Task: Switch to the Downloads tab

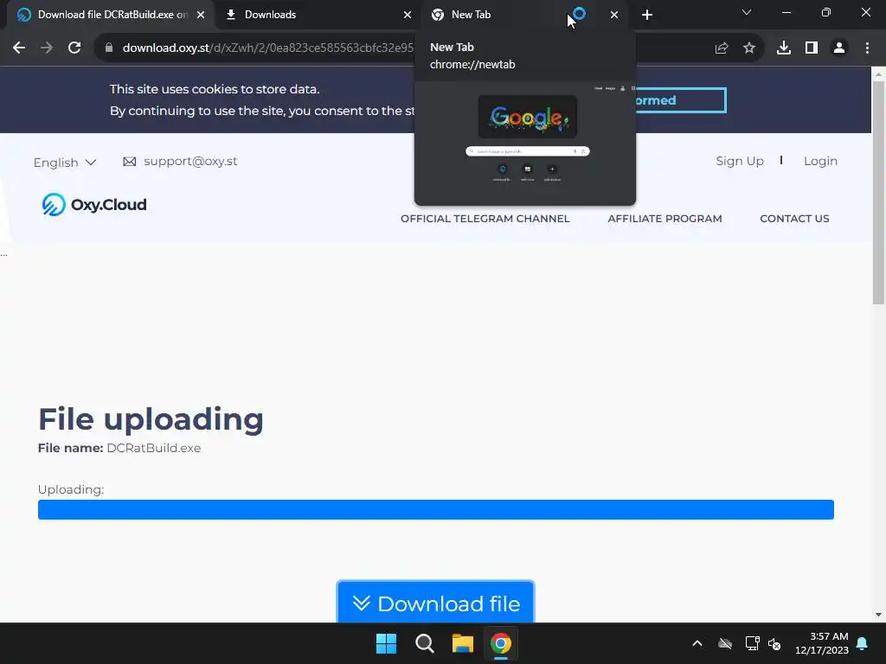Action: tap(318, 15)
